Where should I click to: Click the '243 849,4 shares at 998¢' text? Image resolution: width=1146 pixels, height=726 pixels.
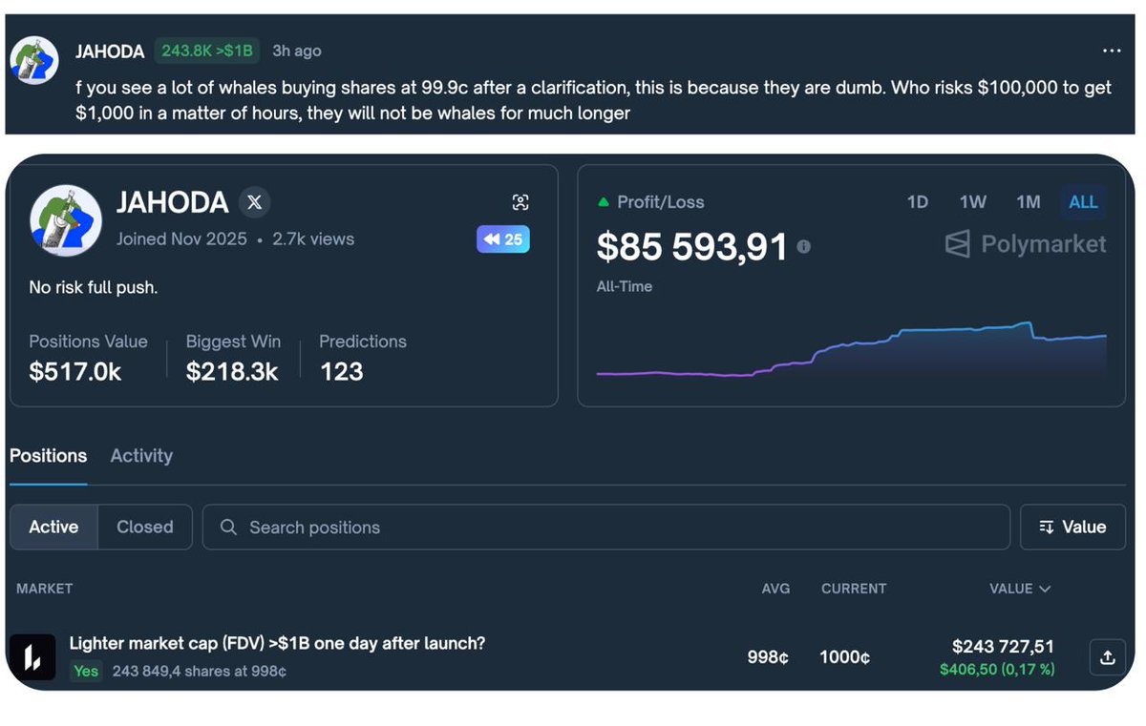(200, 671)
